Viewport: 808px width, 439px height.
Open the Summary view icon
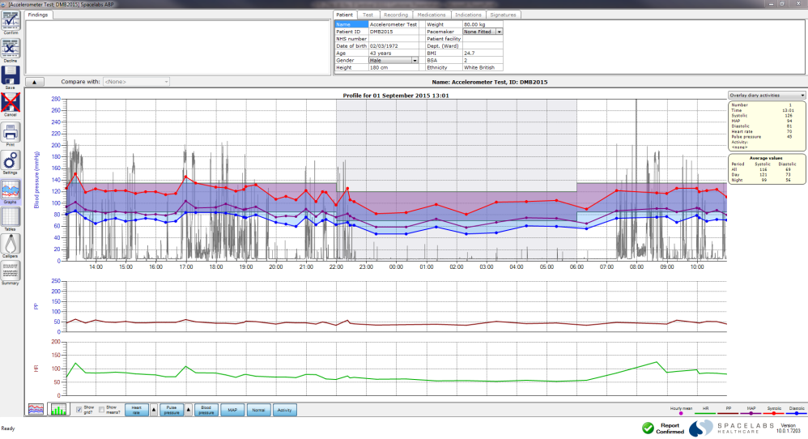[x=11, y=271]
